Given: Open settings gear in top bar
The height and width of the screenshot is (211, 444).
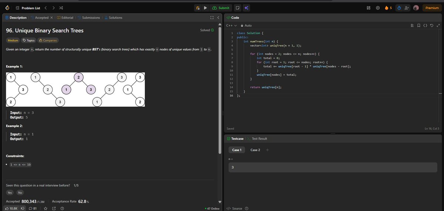Looking at the screenshot, I should 377,8.
